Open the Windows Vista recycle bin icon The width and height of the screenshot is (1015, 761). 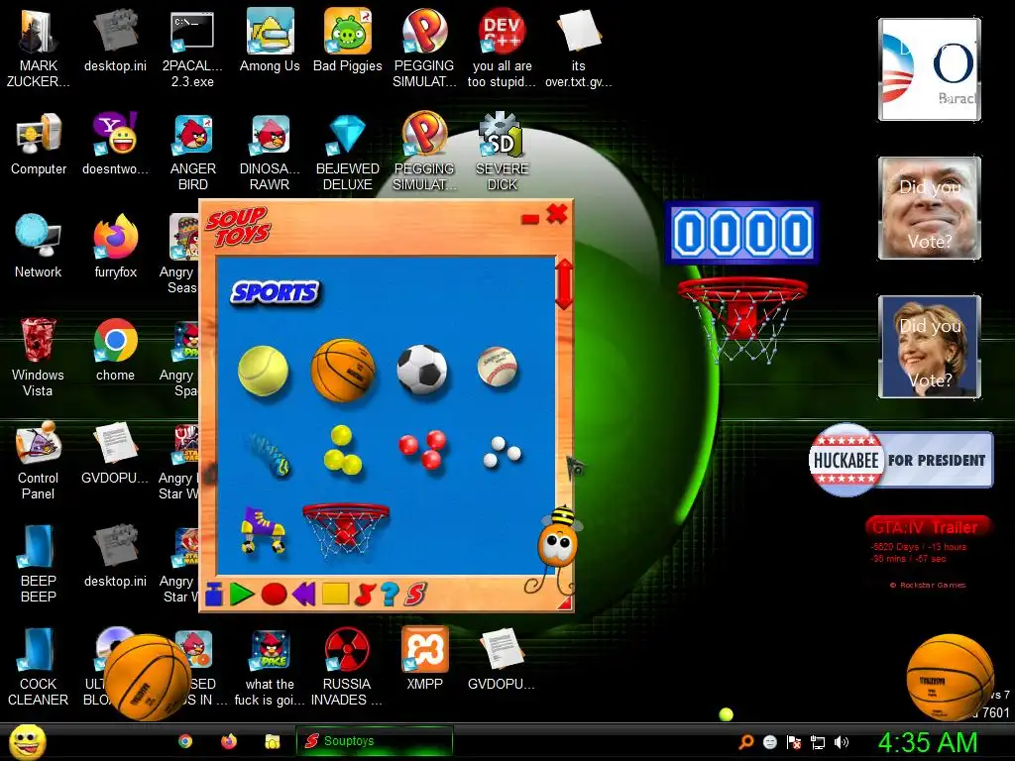click(38, 357)
